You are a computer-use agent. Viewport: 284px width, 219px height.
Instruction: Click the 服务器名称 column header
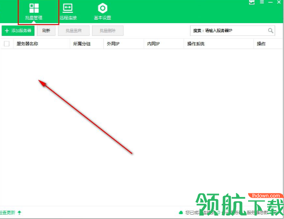pos(28,44)
